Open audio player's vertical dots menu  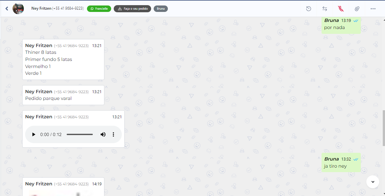(113, 134)
